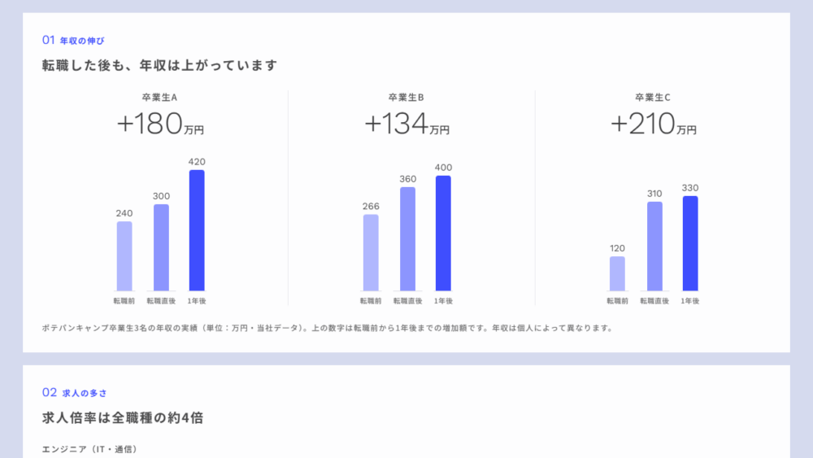813x458 pixels.
Task: Click the 360 bar in graduate B chart
Action: click(408, 239)
